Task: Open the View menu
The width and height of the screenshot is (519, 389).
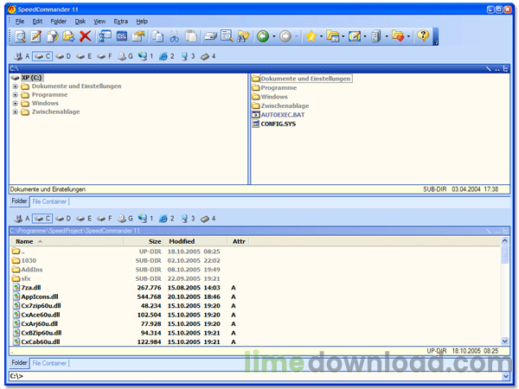Action: 99,22
